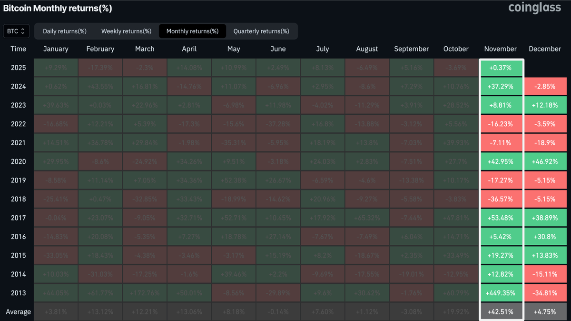Select the Weekly returns(%) tab
The image size is (571, 321).
point(126,31)
